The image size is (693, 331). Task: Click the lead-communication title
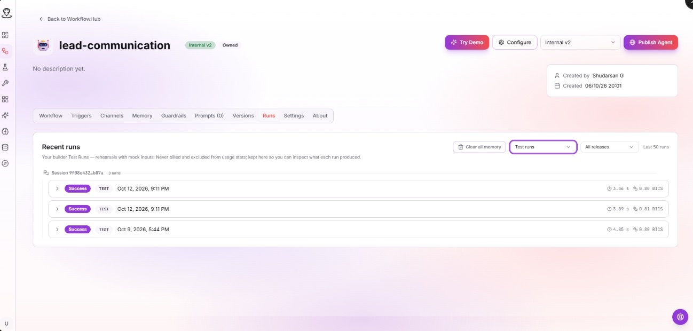click(x=114, y=45)
